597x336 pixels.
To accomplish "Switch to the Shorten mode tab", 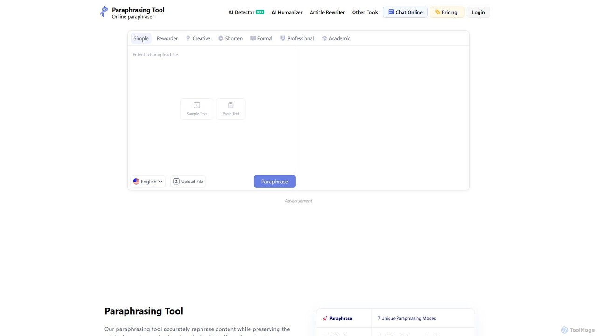I will [x=230, y=38].
